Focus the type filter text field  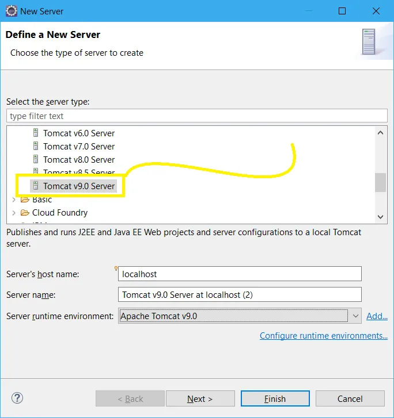[x=197, y=116]
